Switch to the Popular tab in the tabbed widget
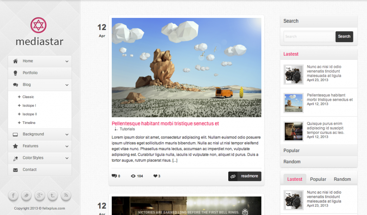 tap(318, 179)
